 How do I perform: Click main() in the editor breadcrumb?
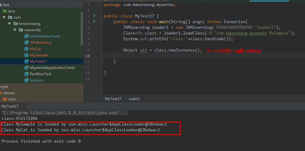point(134,99)
